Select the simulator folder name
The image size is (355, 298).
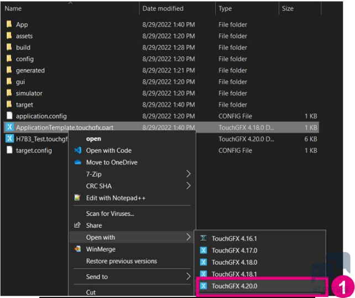pyautogui.click(x=29, y=93)
